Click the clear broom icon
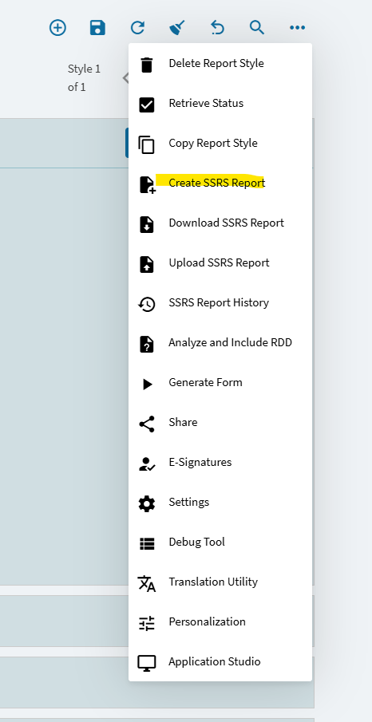 coord(177,28)
